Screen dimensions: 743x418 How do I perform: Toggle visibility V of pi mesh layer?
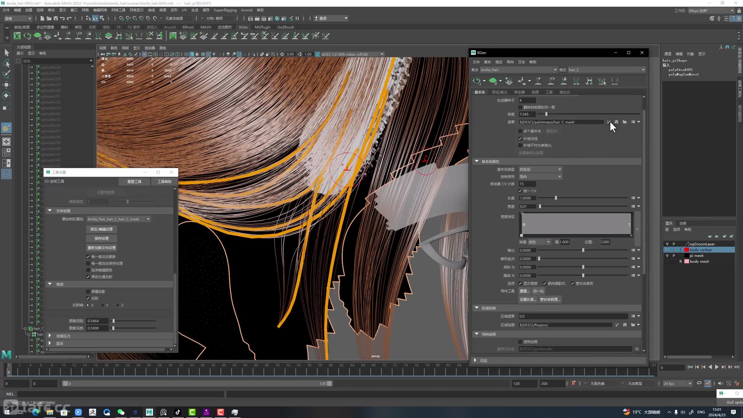[x=667, y=256]
